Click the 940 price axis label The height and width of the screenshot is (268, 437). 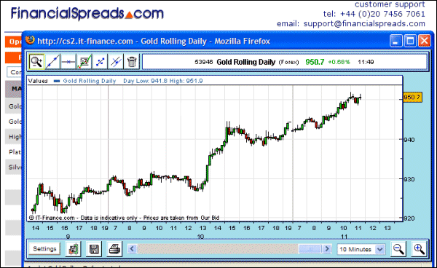409,140
